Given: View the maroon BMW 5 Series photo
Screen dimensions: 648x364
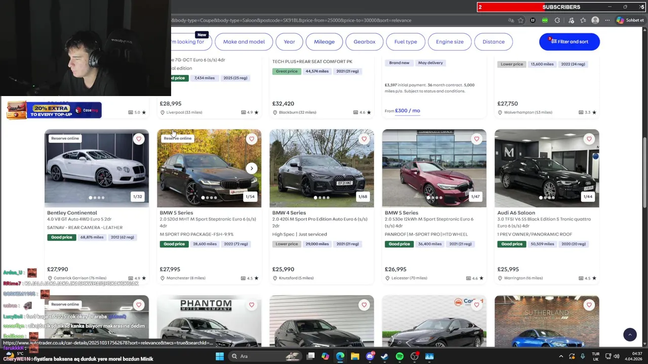Looking at the screenshot, I should click(x=434, y=168).
